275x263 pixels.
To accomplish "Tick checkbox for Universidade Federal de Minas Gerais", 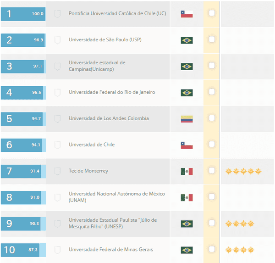I will coord(212,249).
